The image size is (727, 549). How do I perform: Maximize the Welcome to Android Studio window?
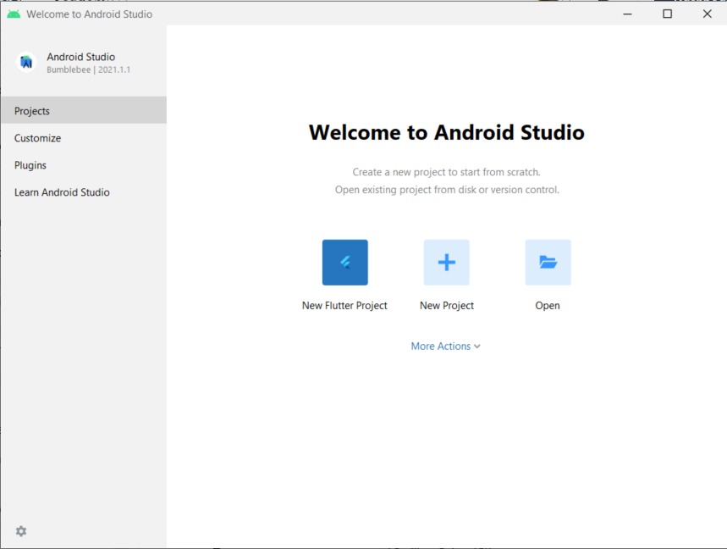pyautogui.click(x=667, y=14)
